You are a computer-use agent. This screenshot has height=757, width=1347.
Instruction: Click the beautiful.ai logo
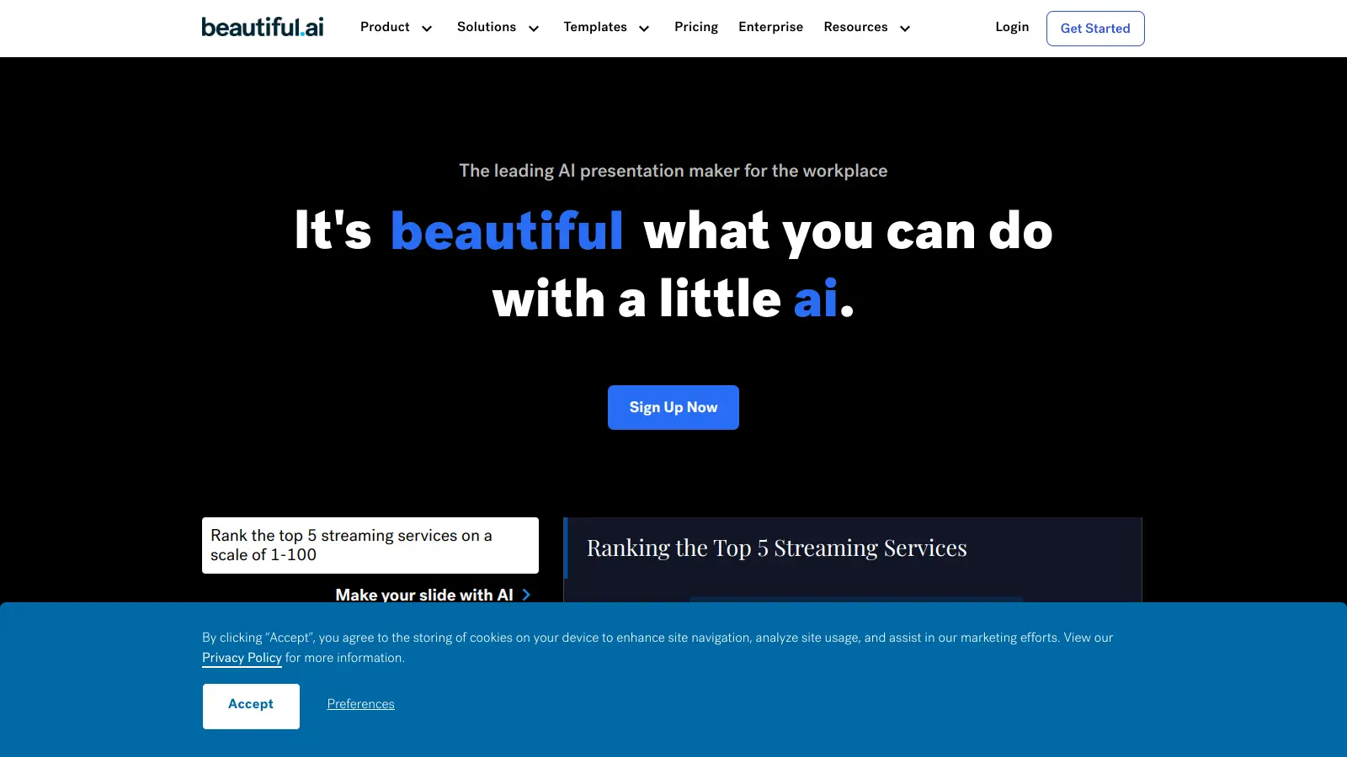pos(262,28)
